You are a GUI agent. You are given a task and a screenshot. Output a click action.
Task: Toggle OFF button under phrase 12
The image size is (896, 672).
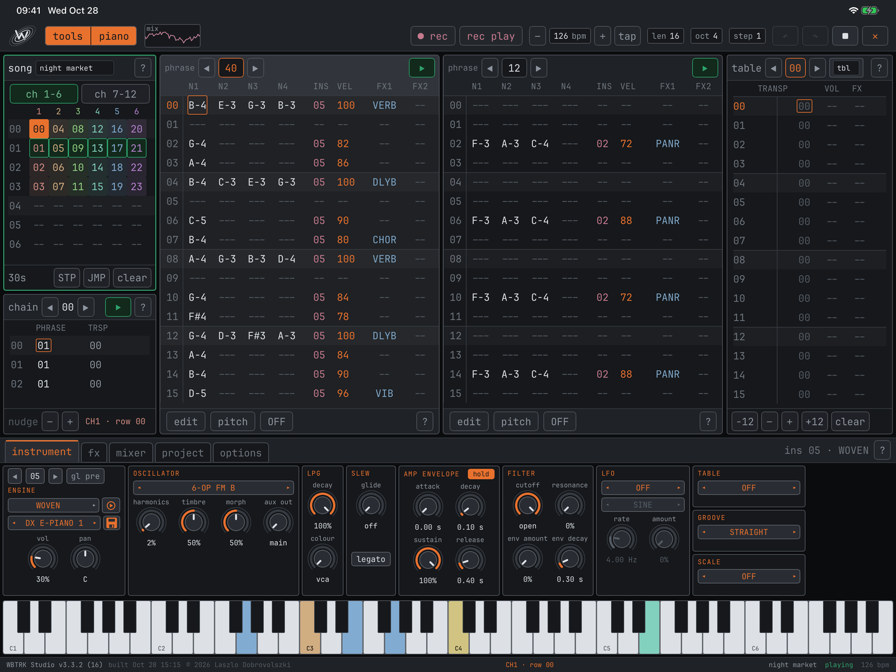[559, 422]
